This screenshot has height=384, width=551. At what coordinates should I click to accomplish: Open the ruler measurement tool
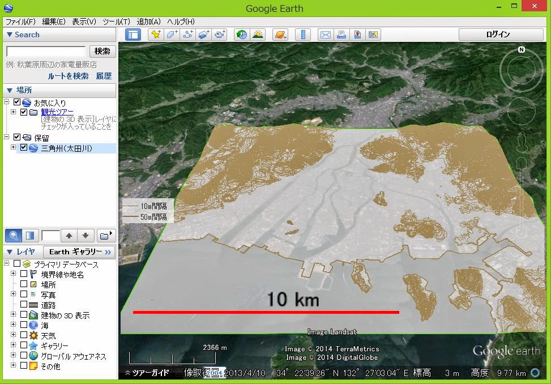[x=303, y=35]
